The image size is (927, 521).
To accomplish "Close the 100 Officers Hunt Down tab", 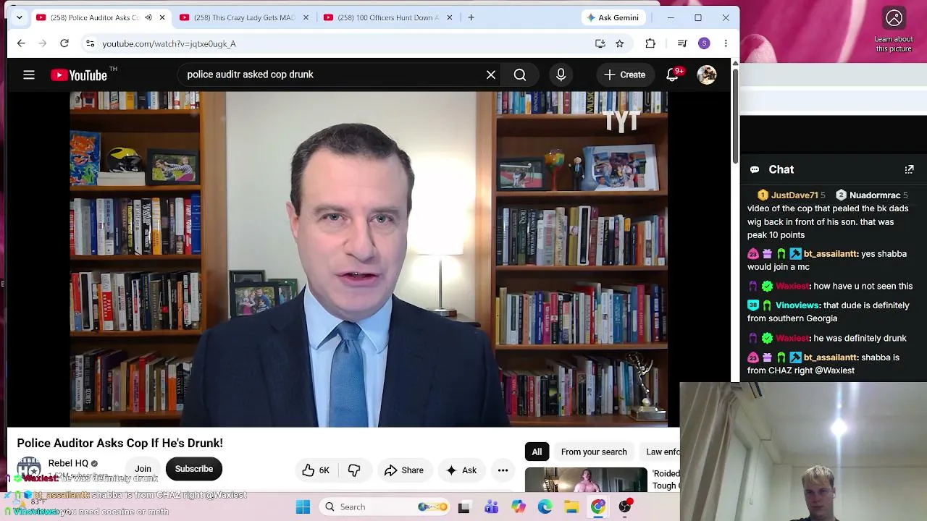I will pos(450,17).
